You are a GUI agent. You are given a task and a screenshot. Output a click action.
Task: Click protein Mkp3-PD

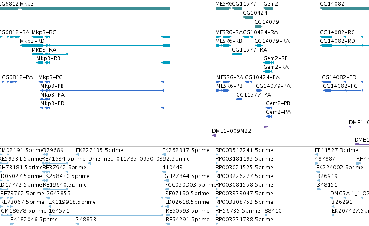[102, 108]
